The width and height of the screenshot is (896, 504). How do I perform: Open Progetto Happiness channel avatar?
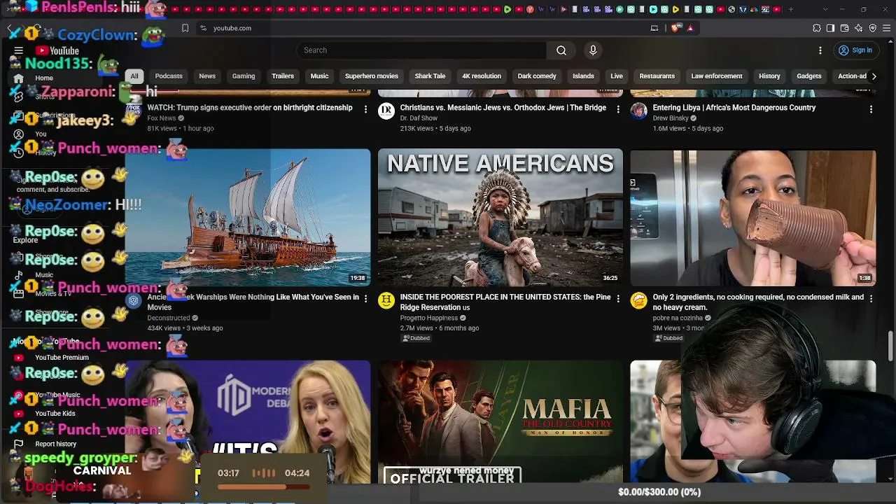click(x=386, y=300)
